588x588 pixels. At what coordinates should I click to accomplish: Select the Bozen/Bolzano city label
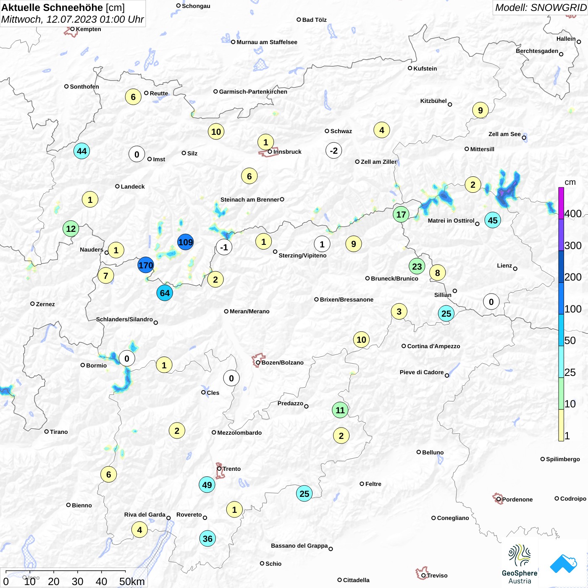coord(283,362)
